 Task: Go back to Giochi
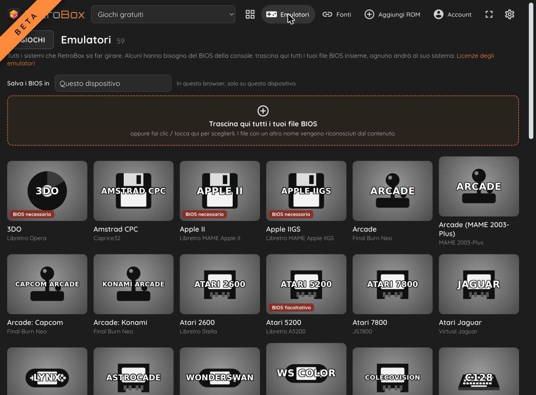(30, 40)
